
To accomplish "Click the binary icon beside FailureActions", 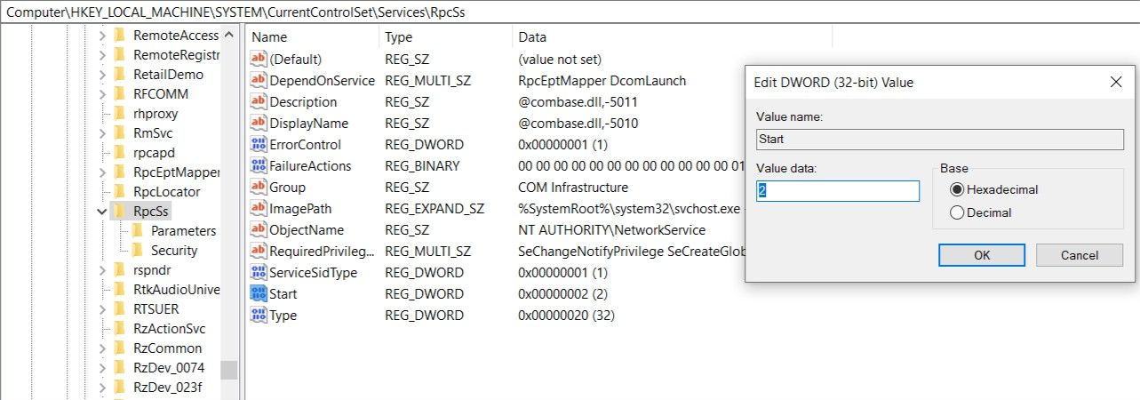I will (259, 166).
